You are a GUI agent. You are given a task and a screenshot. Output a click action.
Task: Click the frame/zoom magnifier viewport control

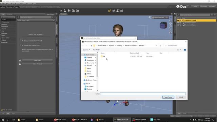pyautogui.click(x=171, y=26)
